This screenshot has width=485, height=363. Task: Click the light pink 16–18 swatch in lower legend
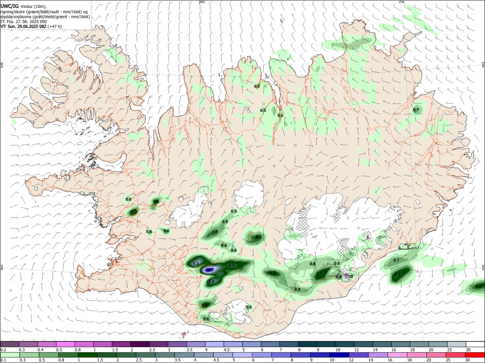tap(397, 355)
